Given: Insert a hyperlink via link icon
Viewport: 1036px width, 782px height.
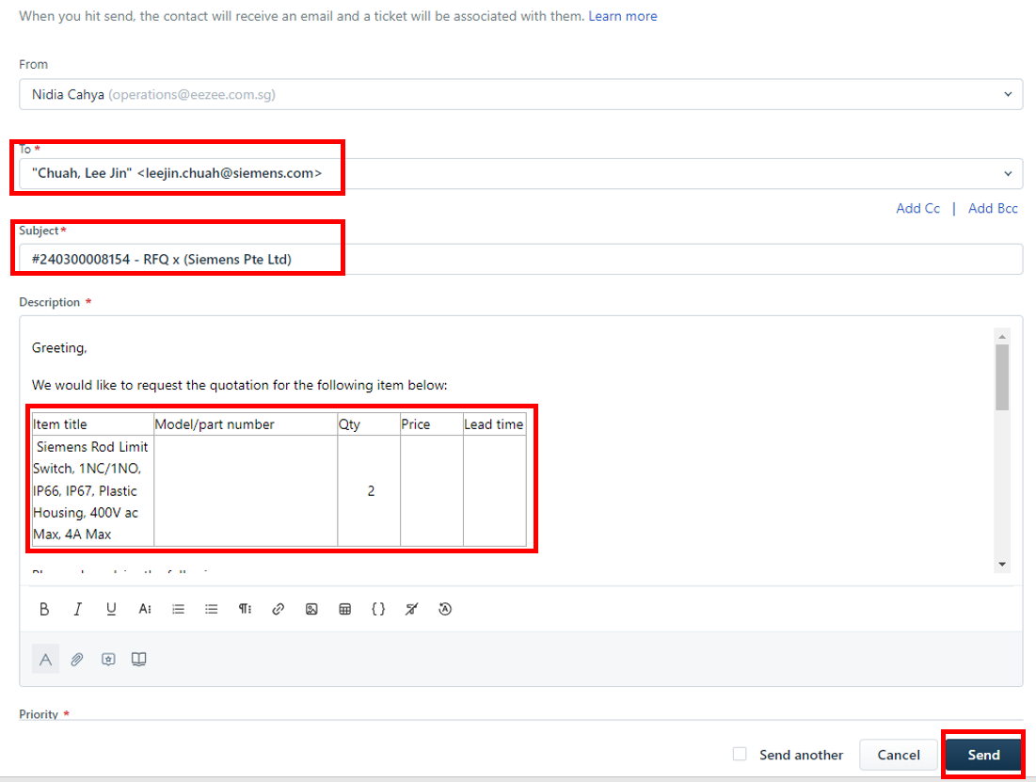Looking at the screenshot, I should point(279,609).
